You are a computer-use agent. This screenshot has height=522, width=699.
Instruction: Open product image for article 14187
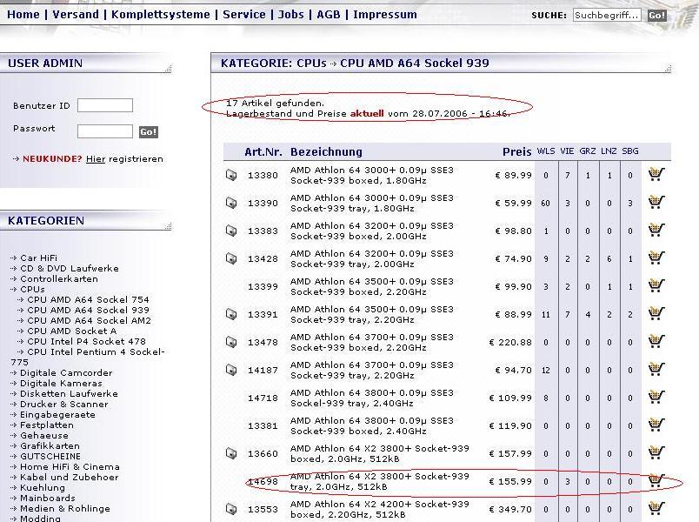click(x=231, y=370)
